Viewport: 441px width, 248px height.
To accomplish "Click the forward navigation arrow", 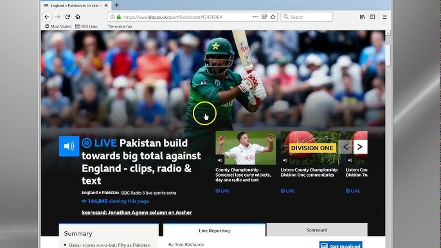I will [x=58, y=17].
